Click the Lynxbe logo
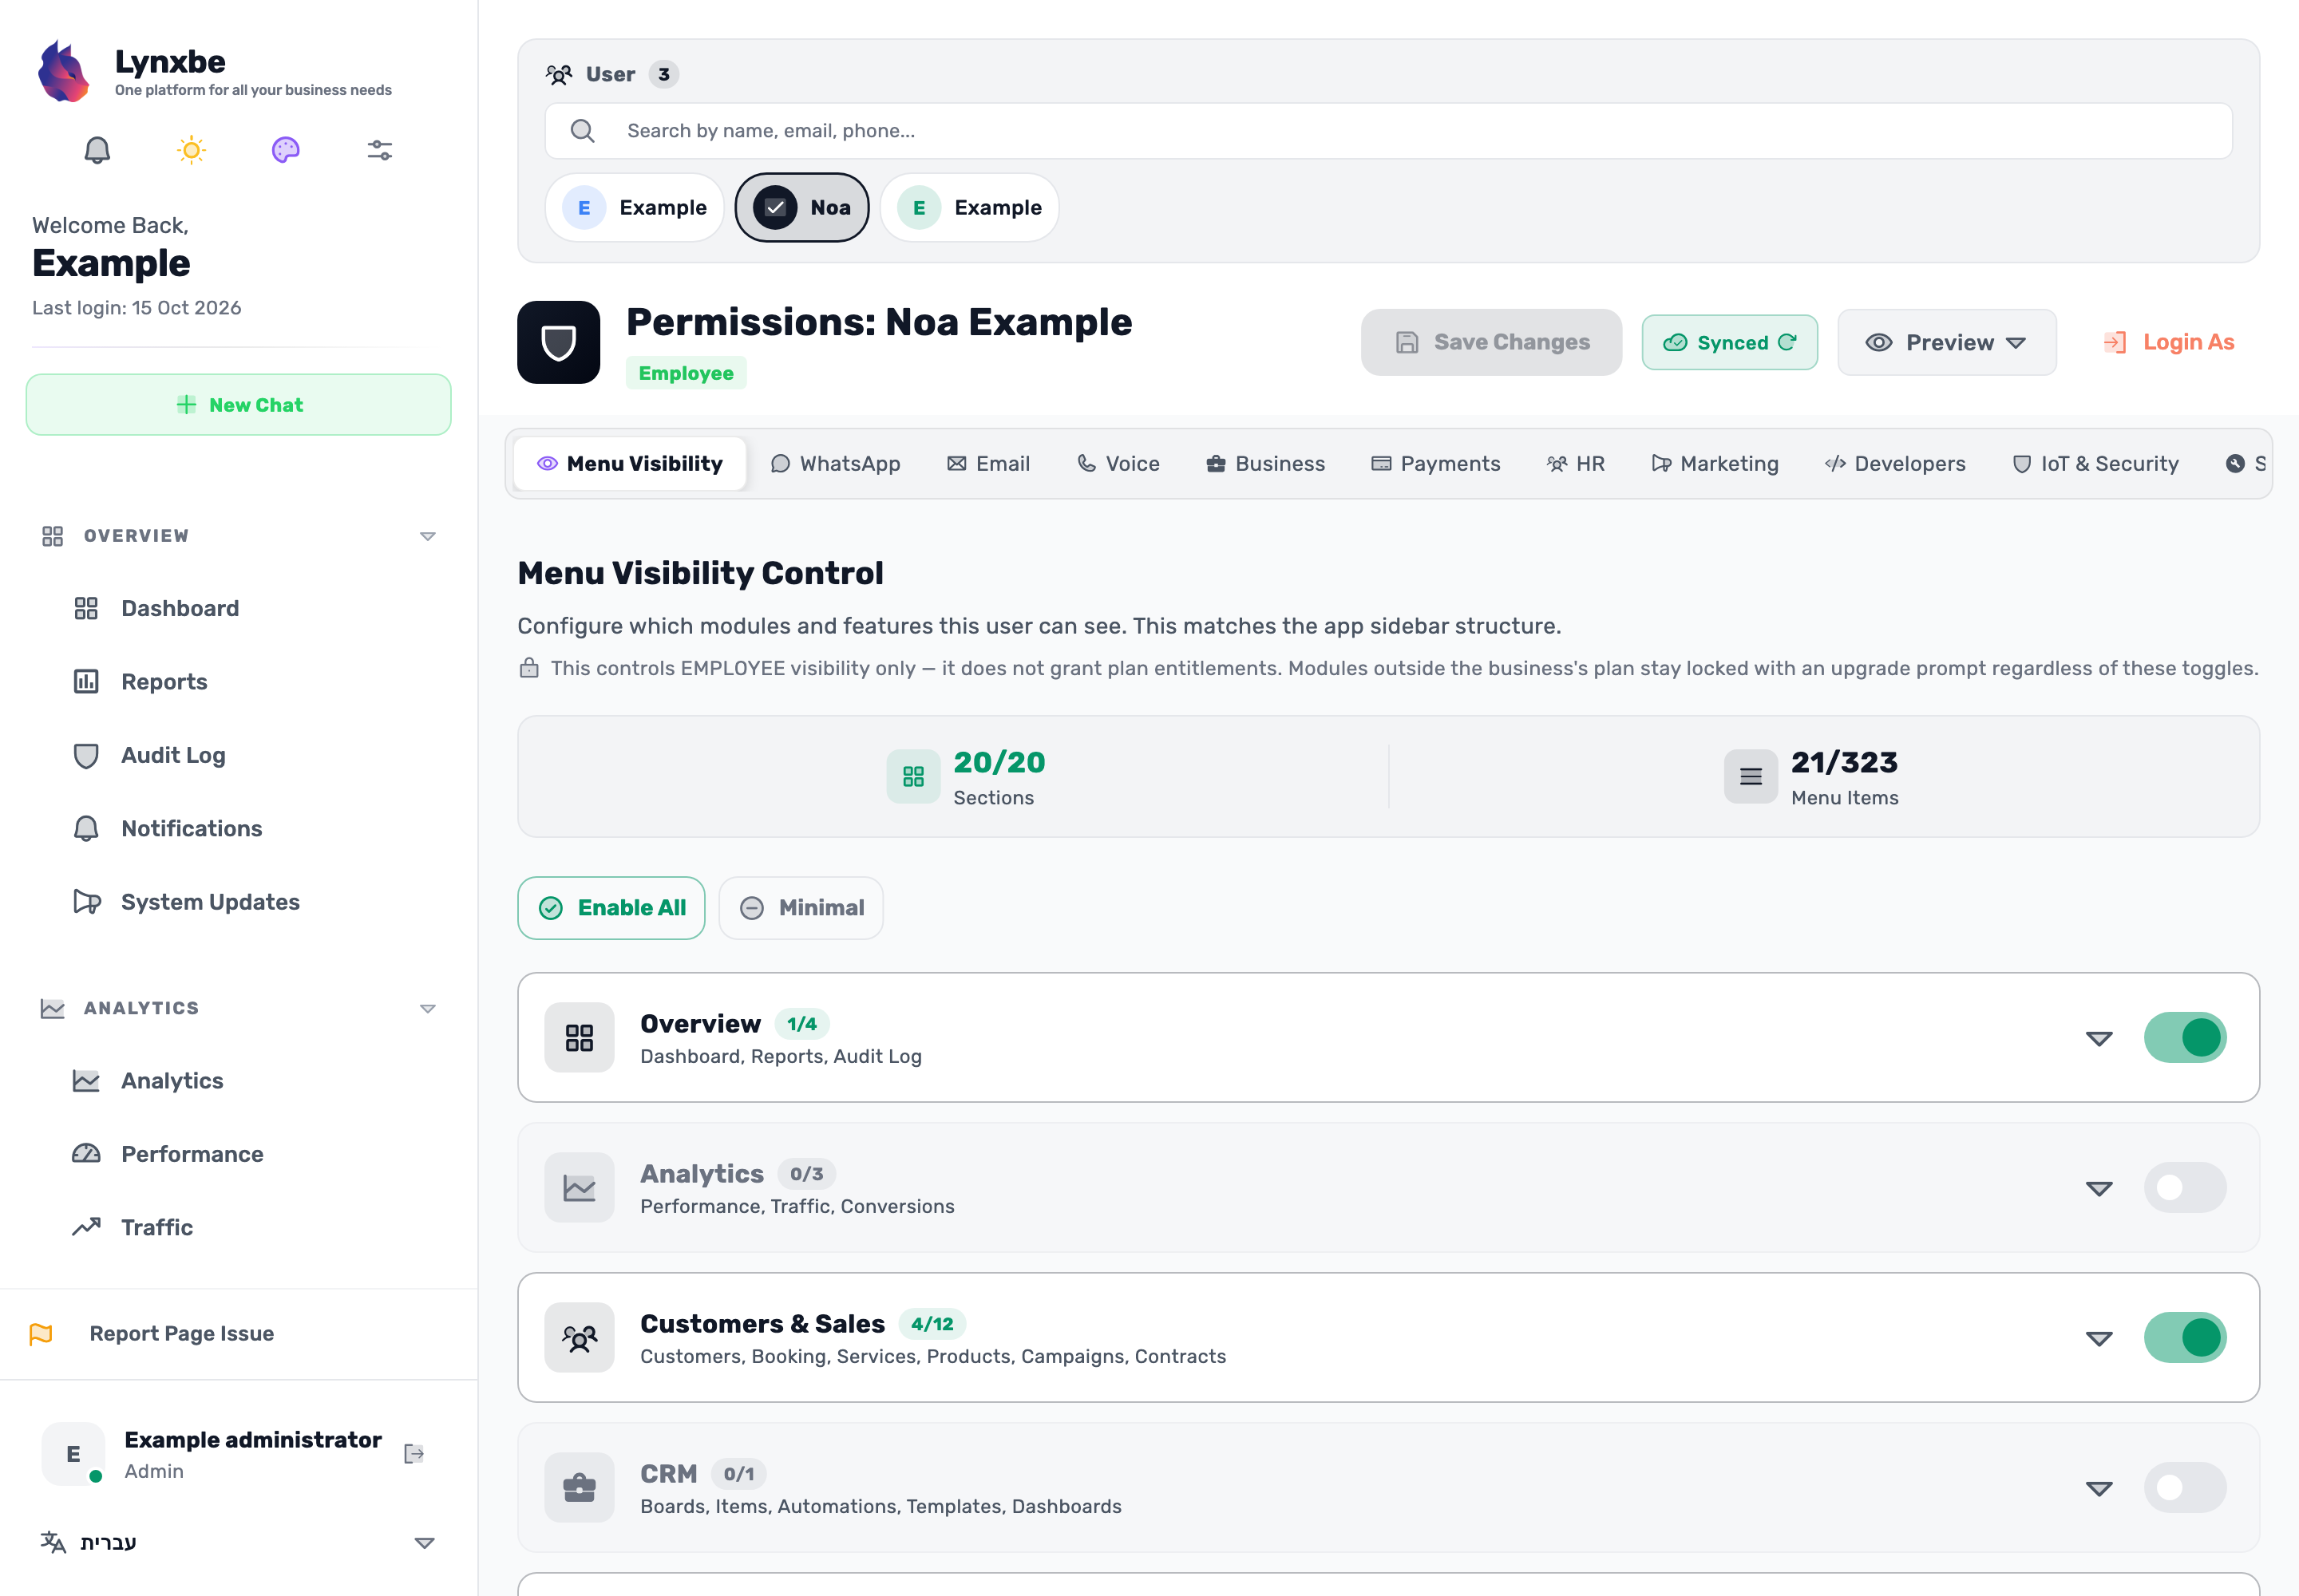 tap(63, 71)
